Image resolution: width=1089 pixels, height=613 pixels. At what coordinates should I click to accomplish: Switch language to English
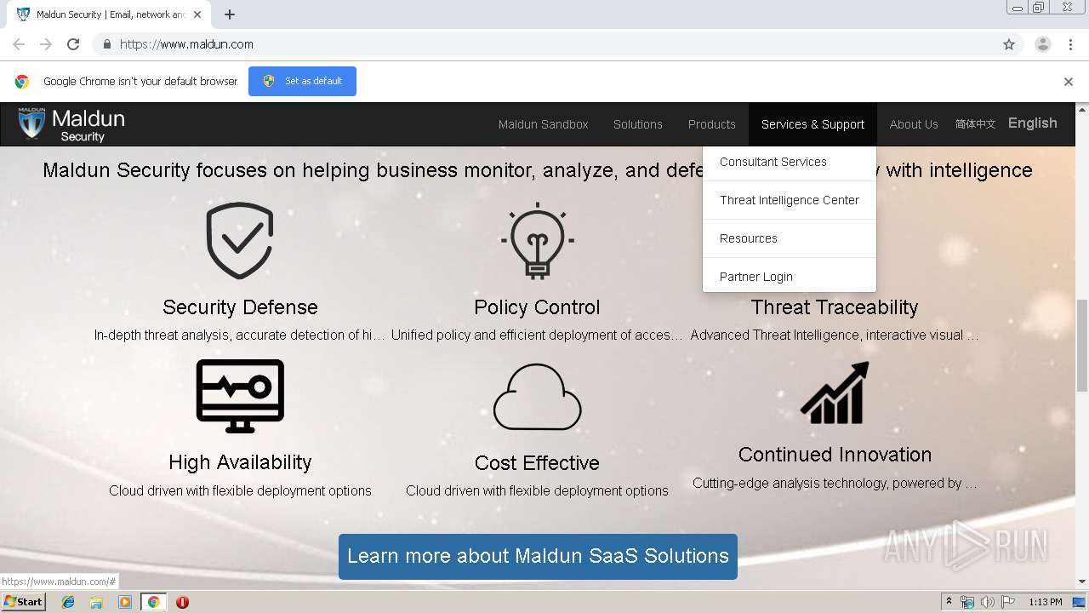(1033, 123)
